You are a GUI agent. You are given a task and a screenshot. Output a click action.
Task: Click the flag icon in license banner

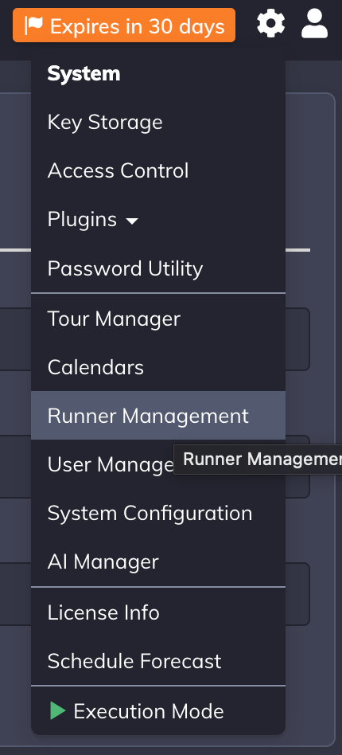pos(34,25)
